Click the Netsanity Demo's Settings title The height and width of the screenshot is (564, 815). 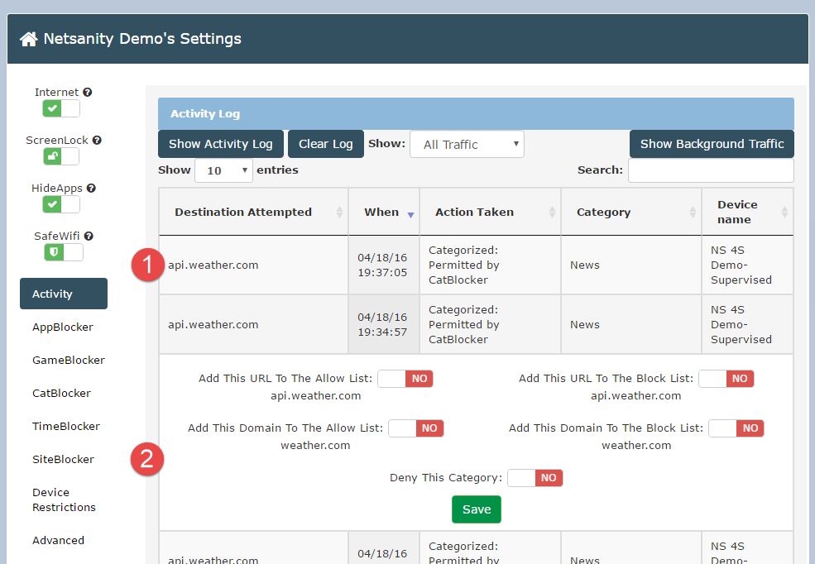pyautogui.click(x=142, y=39)
